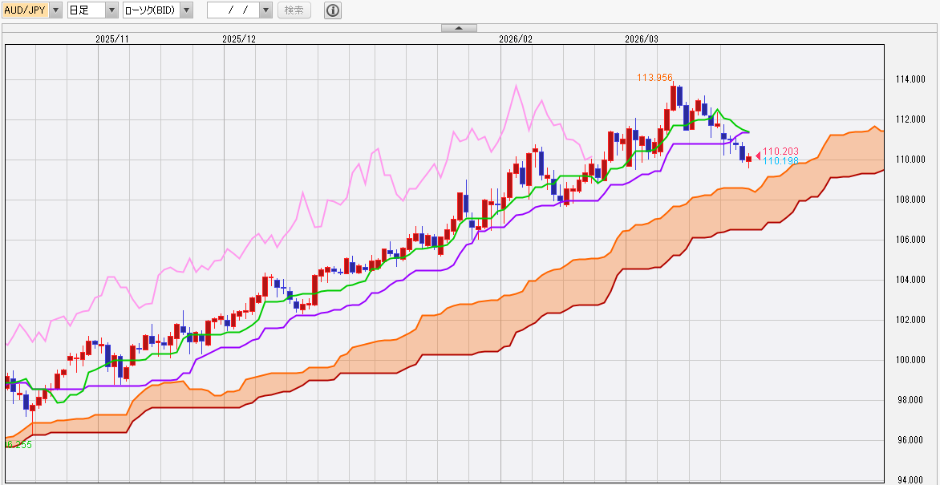Click the 110.198 blue price label
Viewport: 940px width, 485px height.
click(x=780, y=161)
